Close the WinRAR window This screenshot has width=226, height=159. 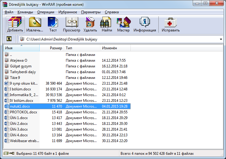(217, 3)
